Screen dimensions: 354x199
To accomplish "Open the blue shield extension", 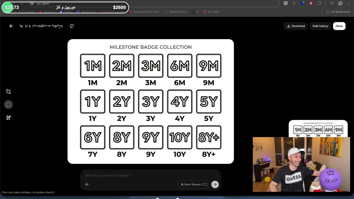I will point(303,3).
